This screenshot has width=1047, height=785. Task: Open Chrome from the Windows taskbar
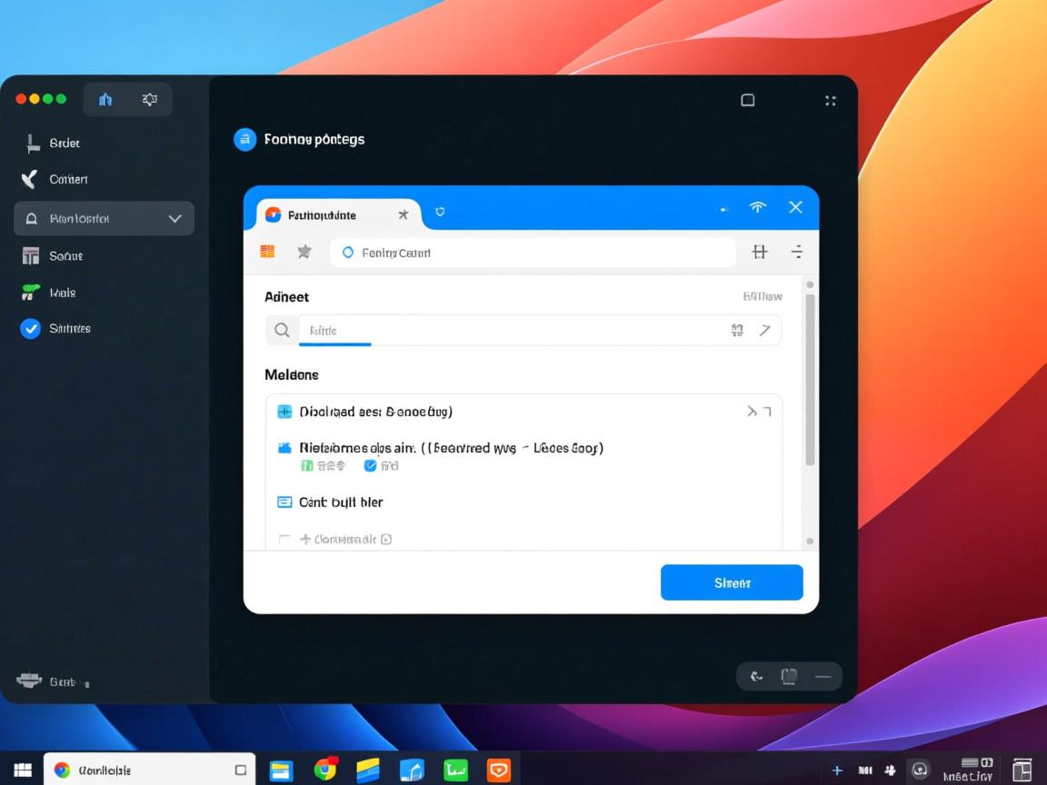325,770
